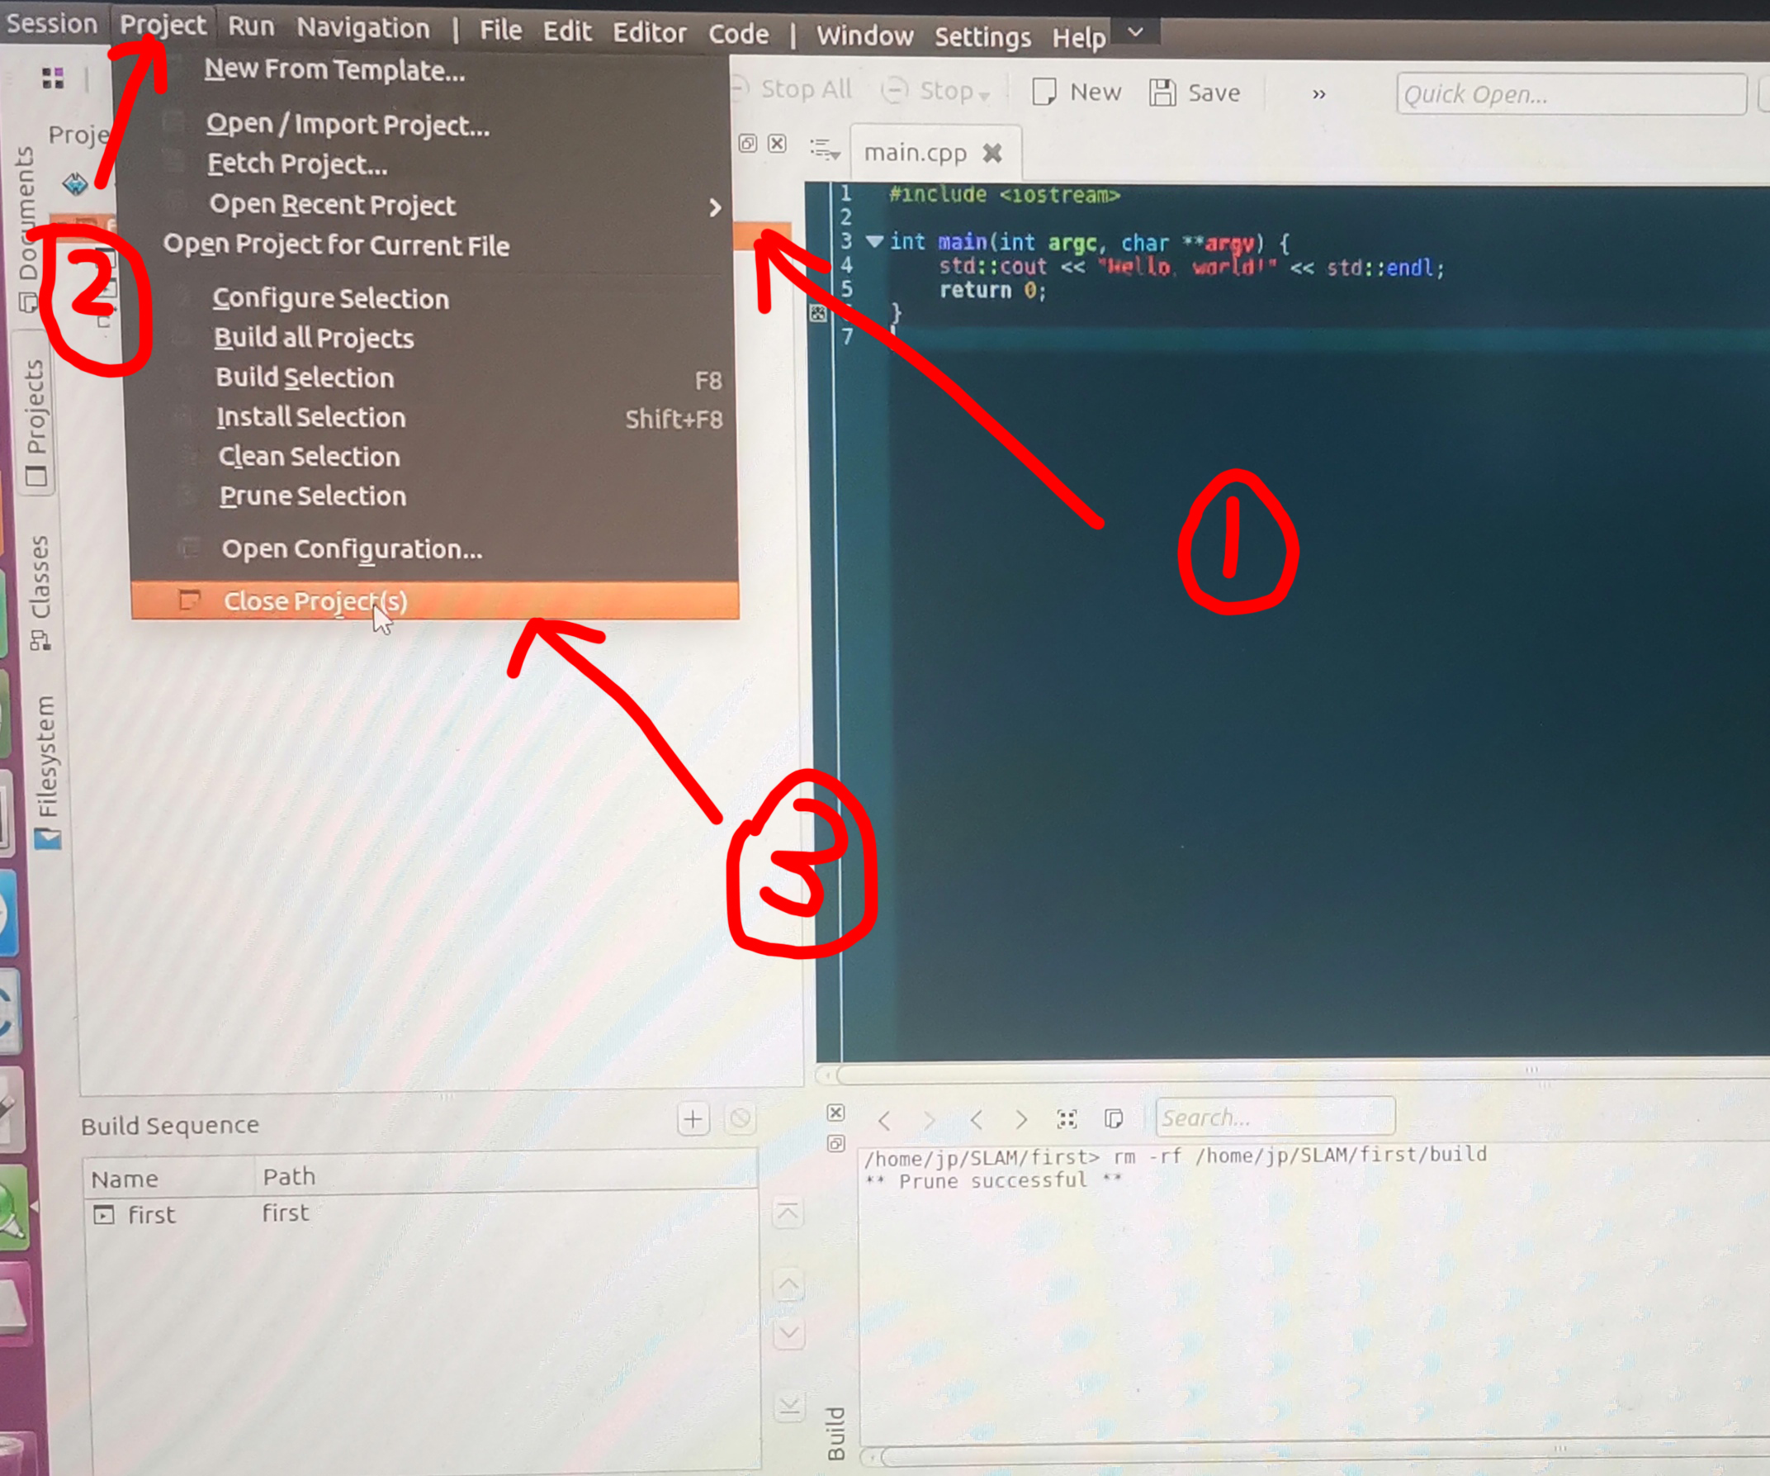Open the toolbar overflow chevron
The width and height of the screenshot is (1770, 1476).
(1319, 93)
